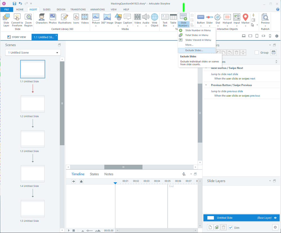The image size is (281, 233).
Task: Insert a Dial interactive object
Action: pos(218,19)
